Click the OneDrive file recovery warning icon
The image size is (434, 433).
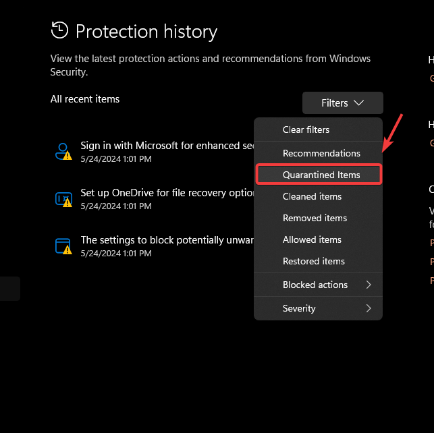[x=63, y=198]
